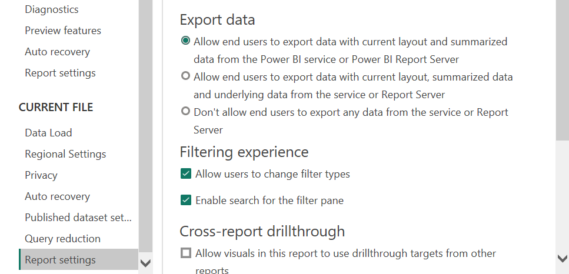Click the Export data heading
This screenshot has width=569, height=274.
click(x=217, y=19)
